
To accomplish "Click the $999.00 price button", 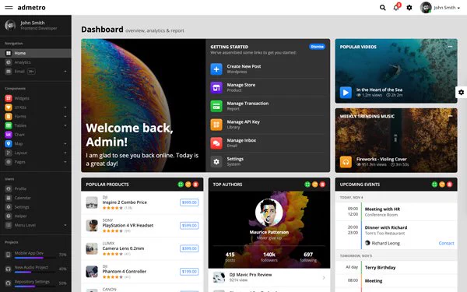I will tap(189, 202).
